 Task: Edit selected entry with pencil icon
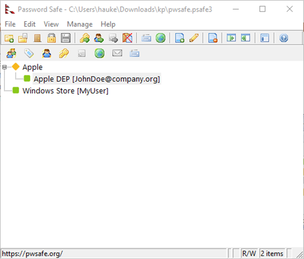194,38
